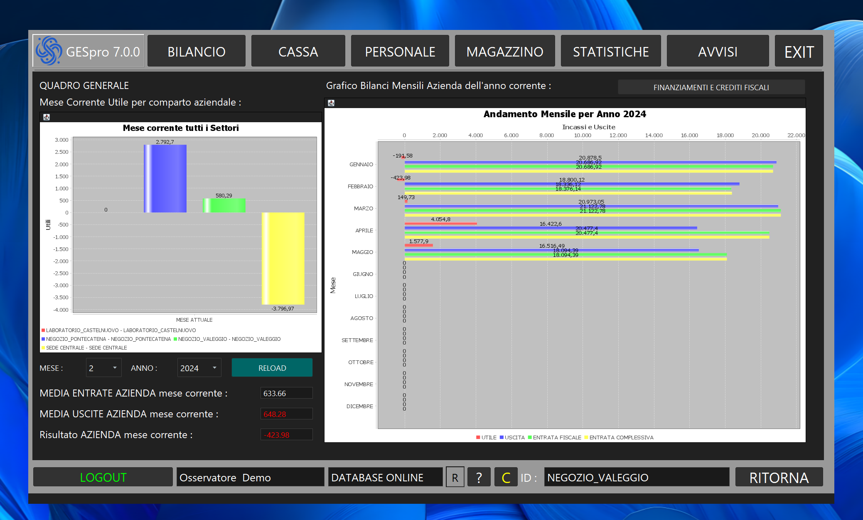Click the chart title Andamento Mensile per Anno 2024

click(x=565, y=114)
